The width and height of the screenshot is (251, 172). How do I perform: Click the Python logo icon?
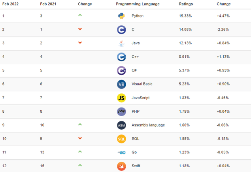pos(121,16)
